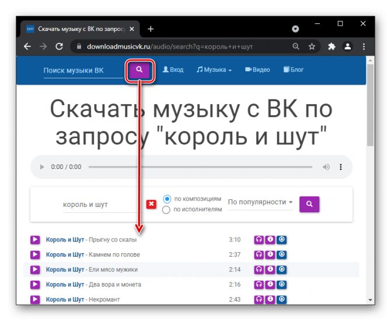
Task: Click the purple search button in navbar
Action: point(139,70)
